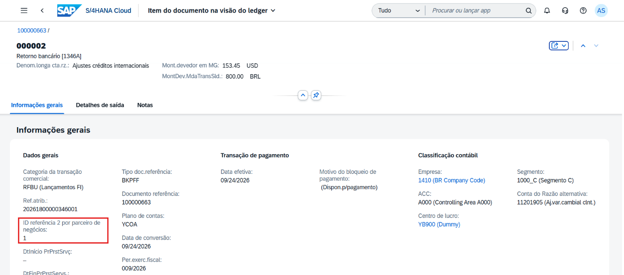
Task: Open breadcrumb link 100000663
Action: [x=31, y=31]
